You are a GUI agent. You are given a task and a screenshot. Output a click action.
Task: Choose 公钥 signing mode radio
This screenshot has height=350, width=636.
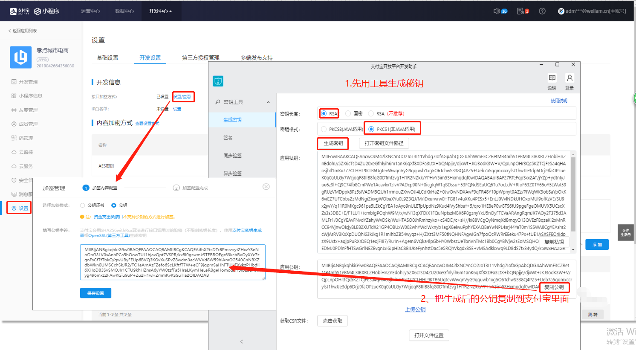[x=114, y=205]
